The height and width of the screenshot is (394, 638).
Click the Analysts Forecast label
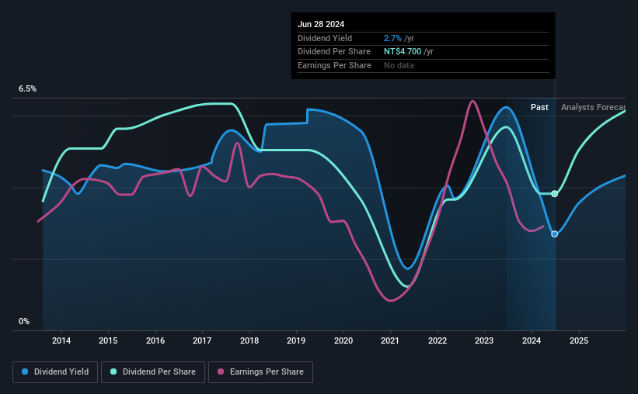coord(593,107)
